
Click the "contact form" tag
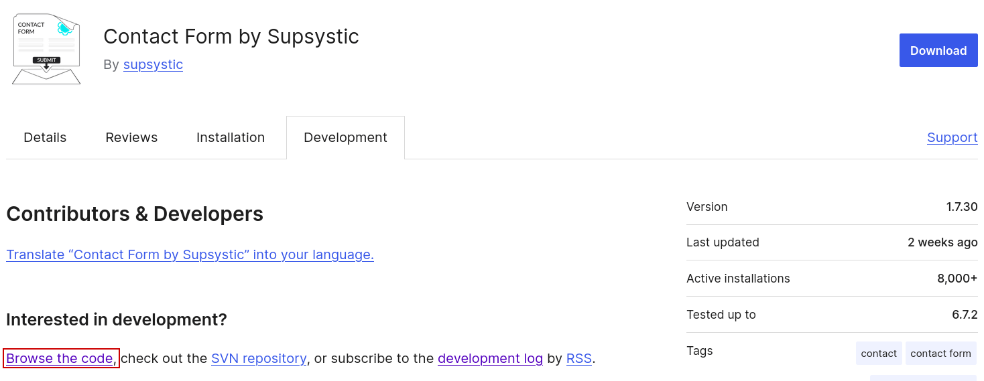[940, 354]
